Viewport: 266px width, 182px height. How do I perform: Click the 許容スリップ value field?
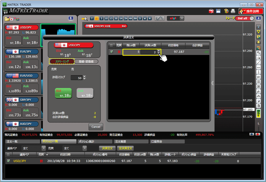77,78
